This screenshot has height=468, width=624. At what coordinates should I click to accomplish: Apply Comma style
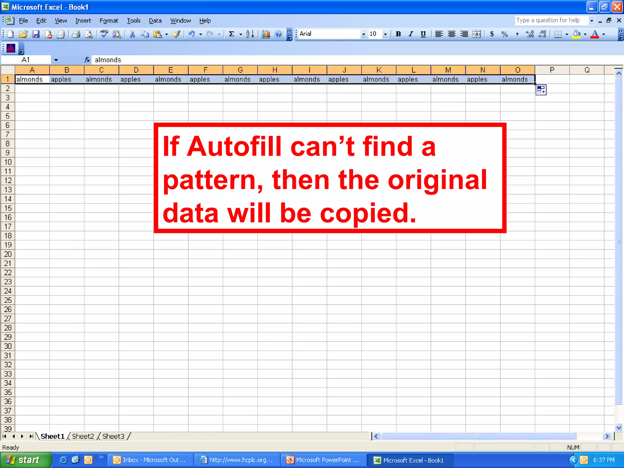(x=517, y=34)
